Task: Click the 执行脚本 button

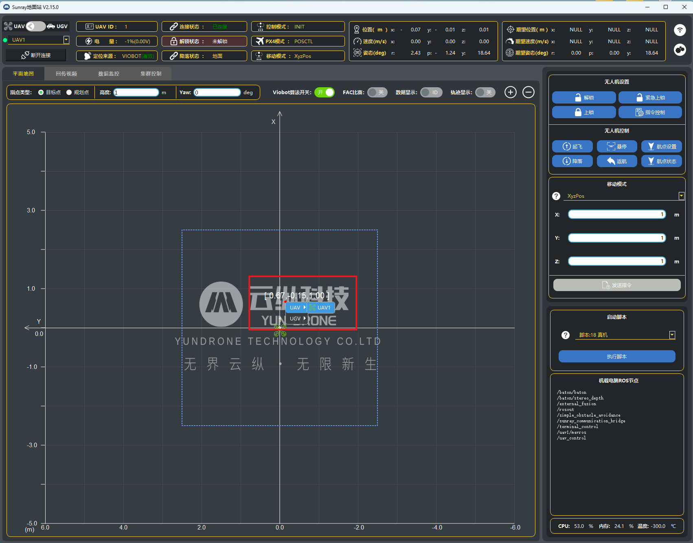Action: click(617, 356)
